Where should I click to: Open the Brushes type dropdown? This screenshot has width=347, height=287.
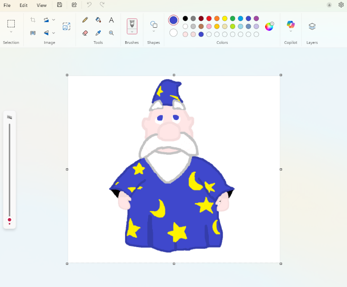(132, 32)
